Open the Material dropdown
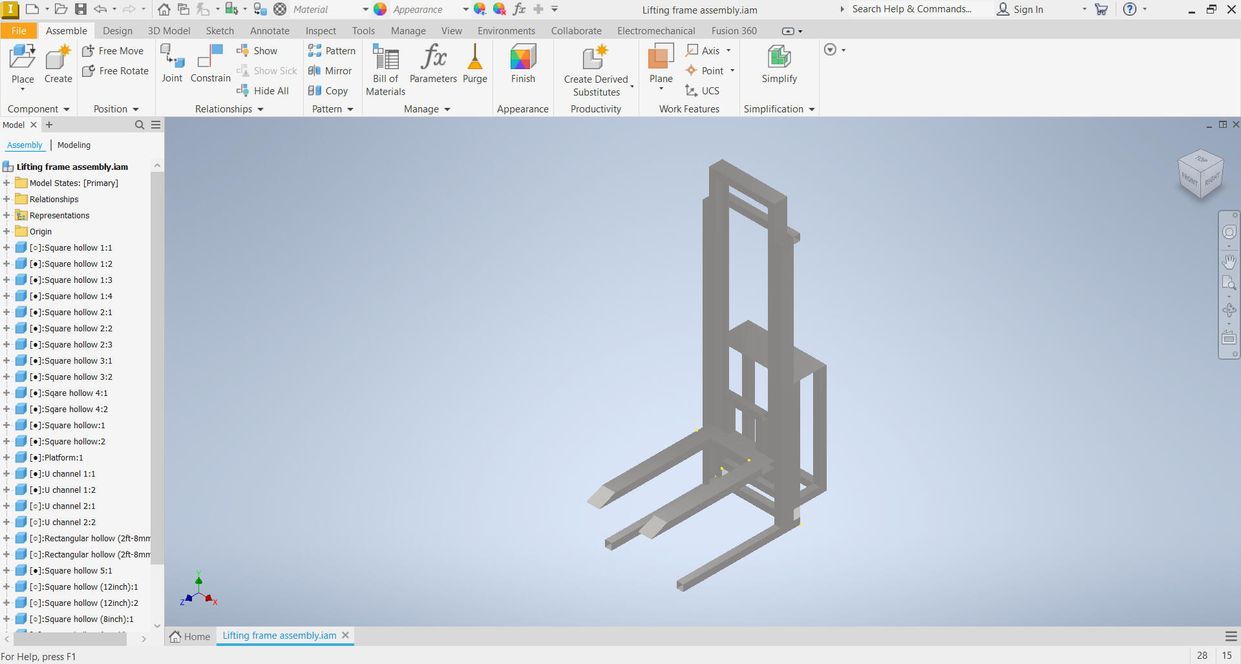Image resolution: width=1241 pixels, height=664 pixels. tap(365, 10)
